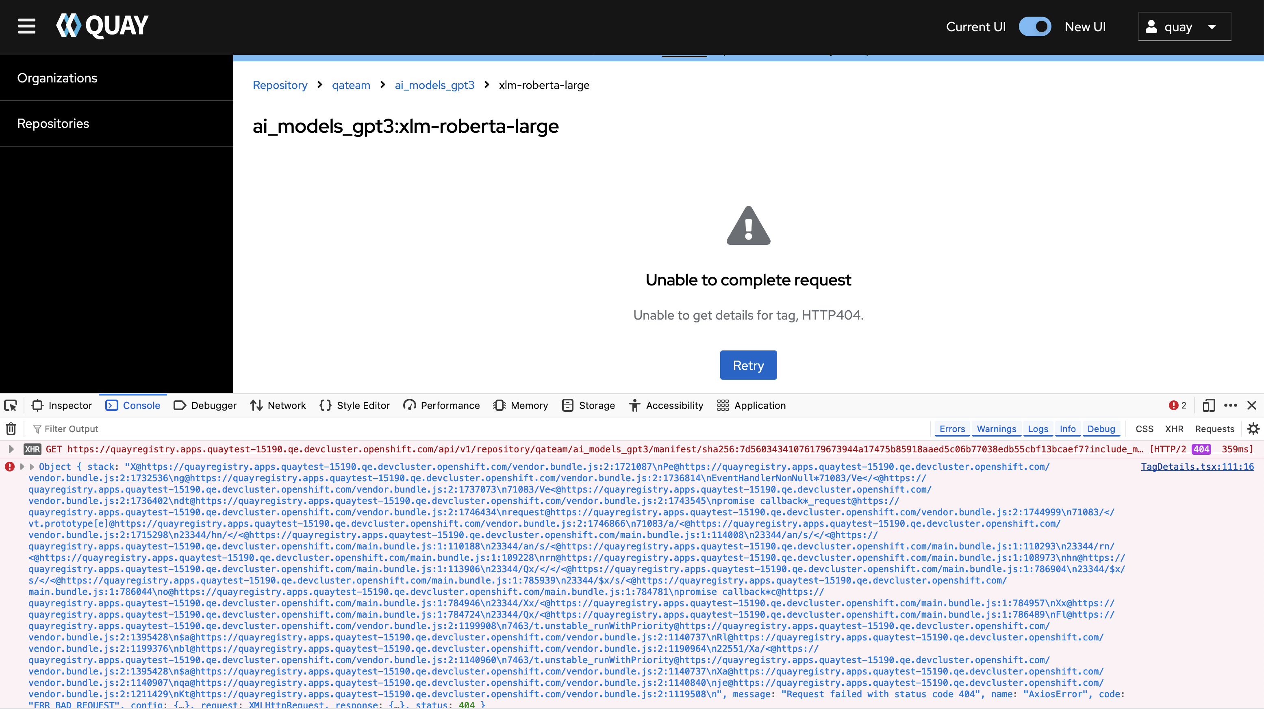
Task: Activate the element picker tool
Action: (11, 406)
